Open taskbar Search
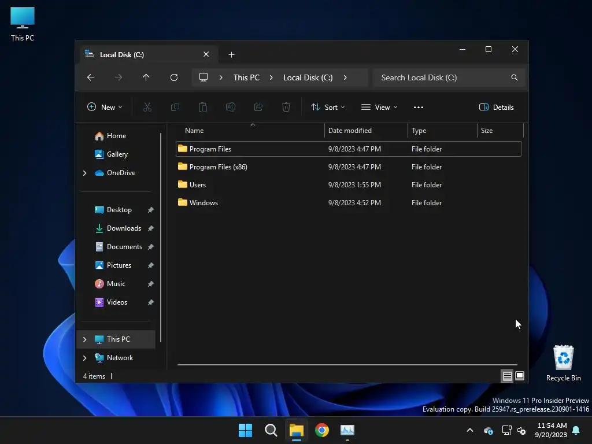The width and height of the screenshot is (592, 444). (x=271, y=430)
